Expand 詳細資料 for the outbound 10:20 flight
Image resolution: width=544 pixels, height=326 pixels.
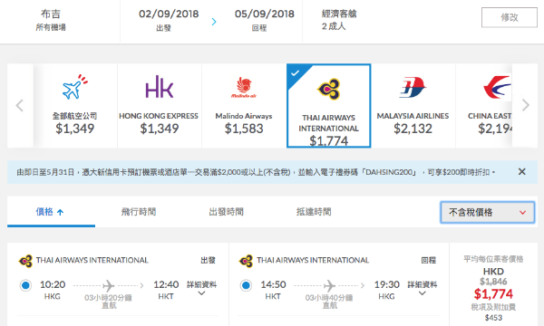click(201, 288)
